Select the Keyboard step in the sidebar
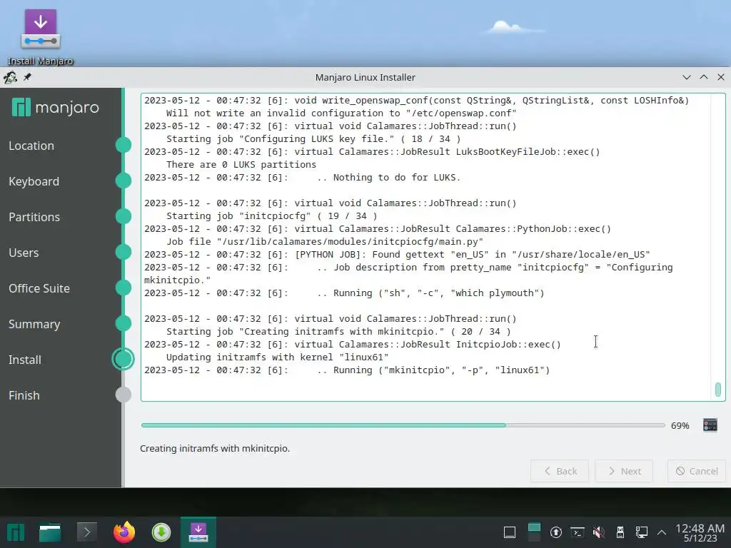The image size is (731, 548). tap(34, 181)
